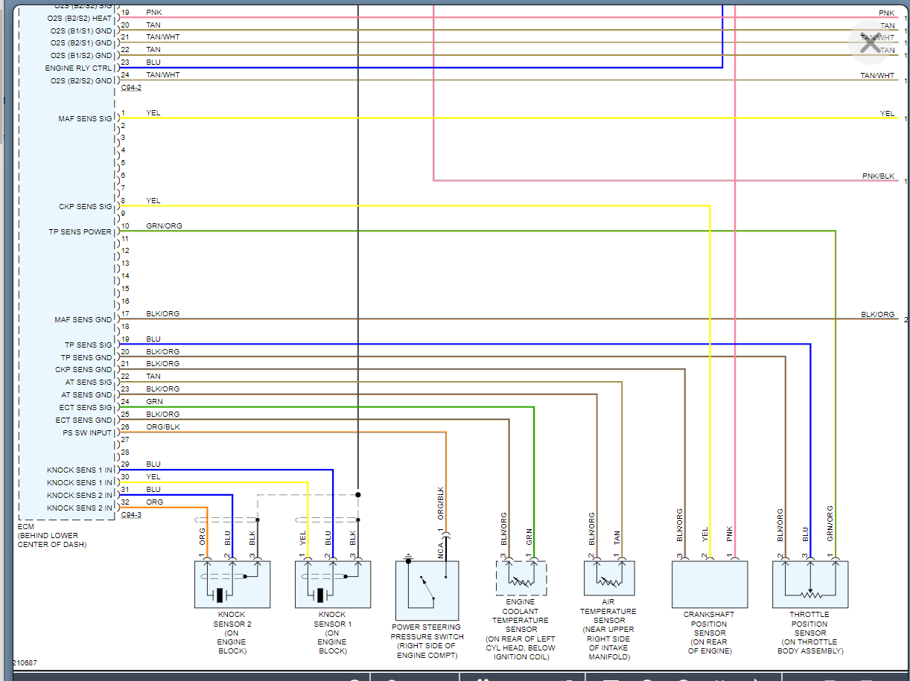910x681 pixels.
Task: Click the ECM module block
Action: [67, 262]
